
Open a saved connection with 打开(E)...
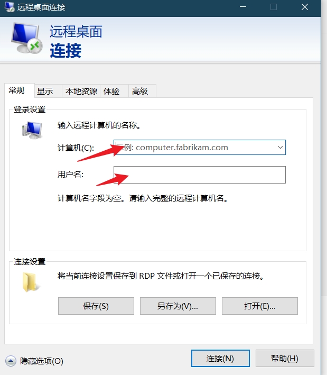coord(260,306)
